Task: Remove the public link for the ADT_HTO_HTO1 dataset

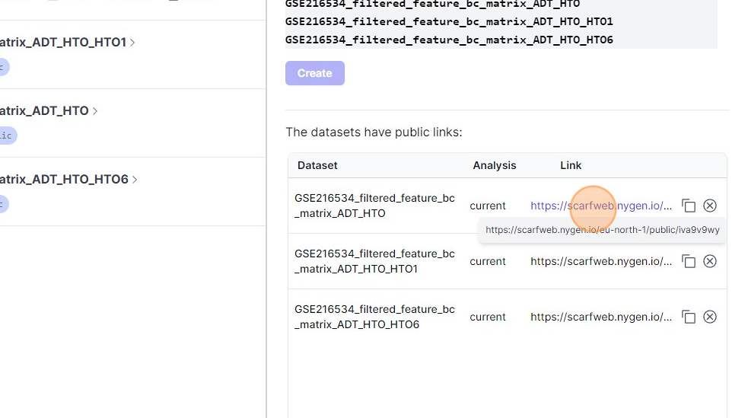Action: pos(710,261)
